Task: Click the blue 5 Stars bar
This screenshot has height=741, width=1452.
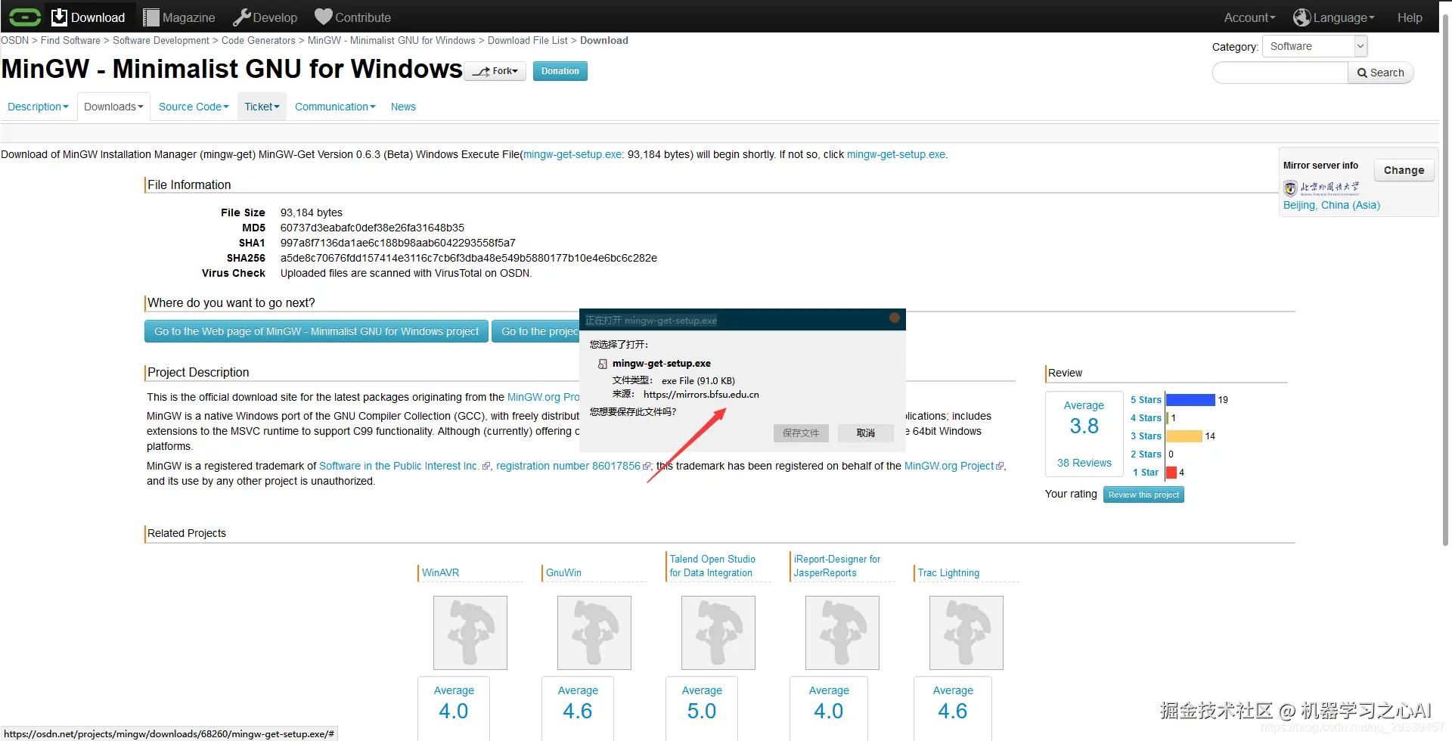Action: (x=1190, y=400)
